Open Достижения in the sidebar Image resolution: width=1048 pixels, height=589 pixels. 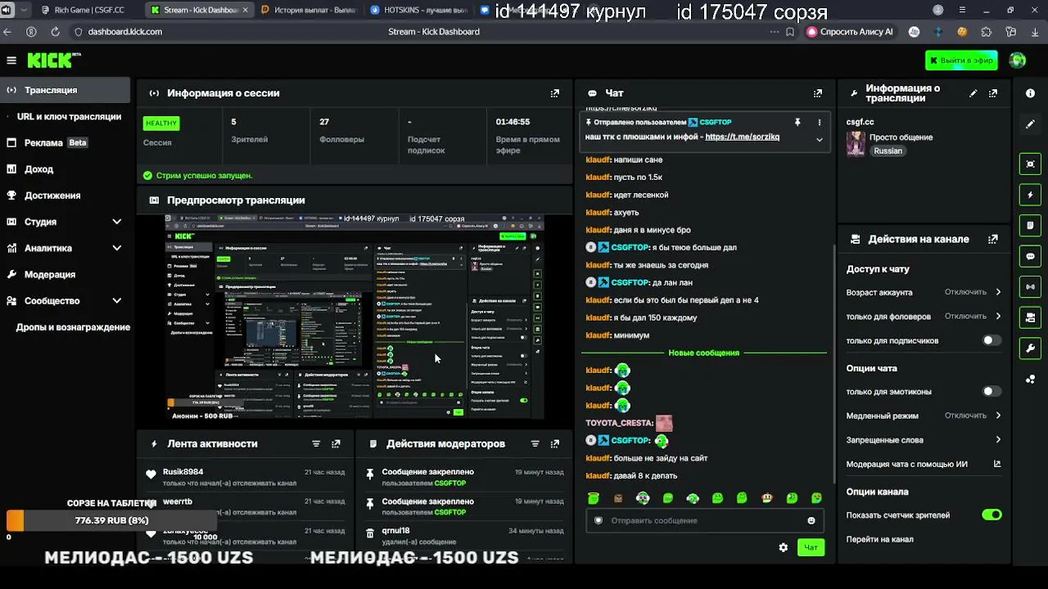point(65,196)
